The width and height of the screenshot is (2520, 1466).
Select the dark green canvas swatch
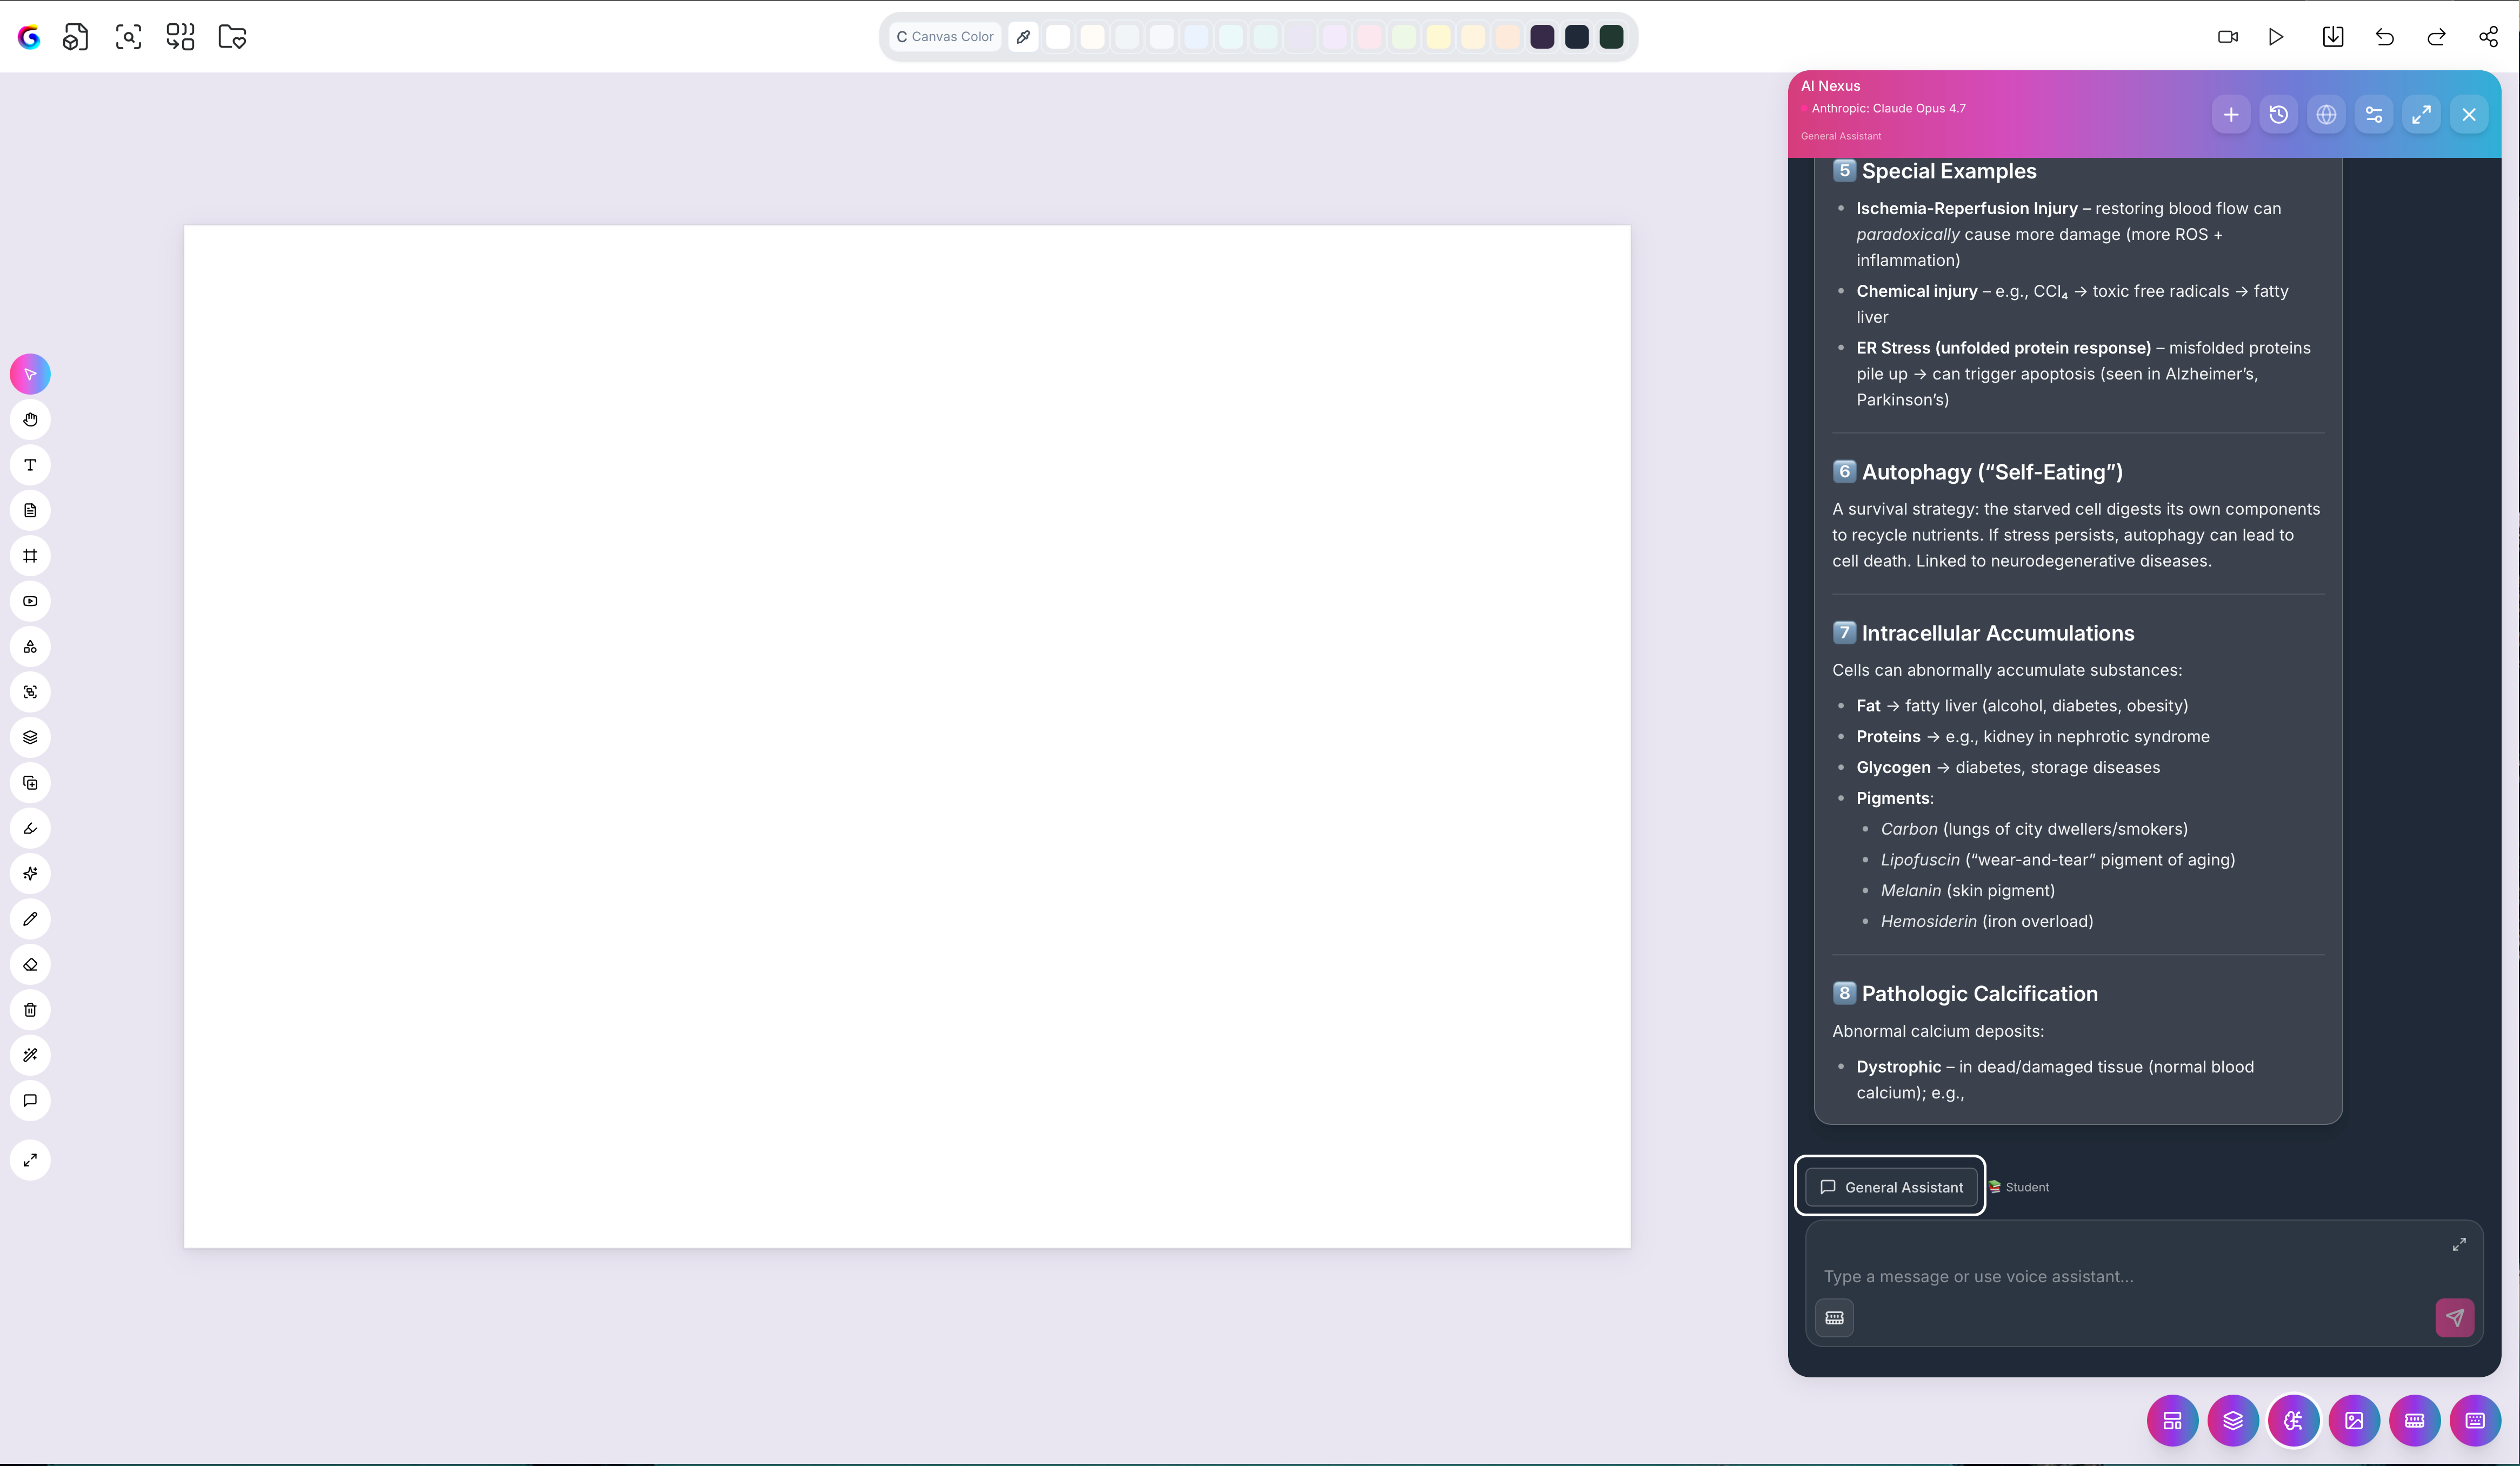click(1611, 37)
